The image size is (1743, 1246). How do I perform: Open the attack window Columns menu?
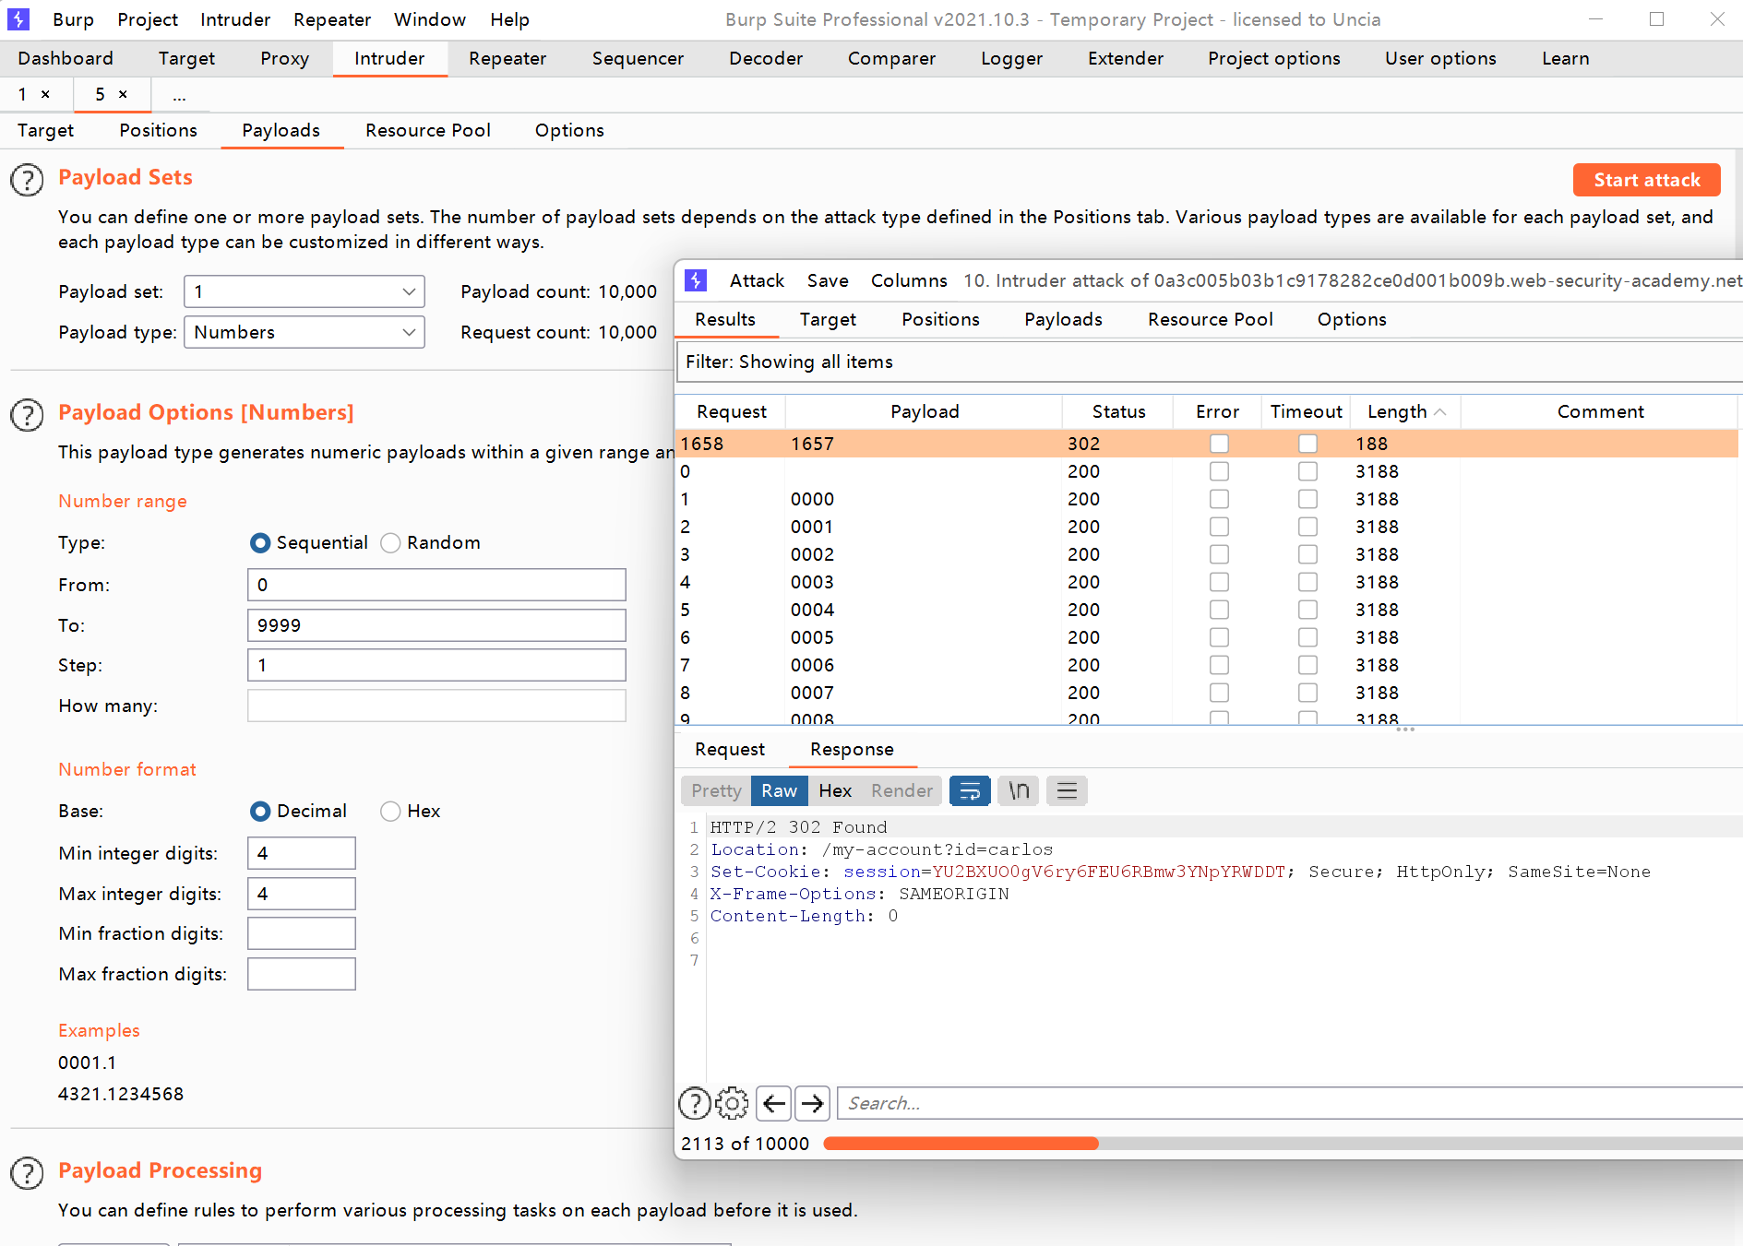point(909,280)
